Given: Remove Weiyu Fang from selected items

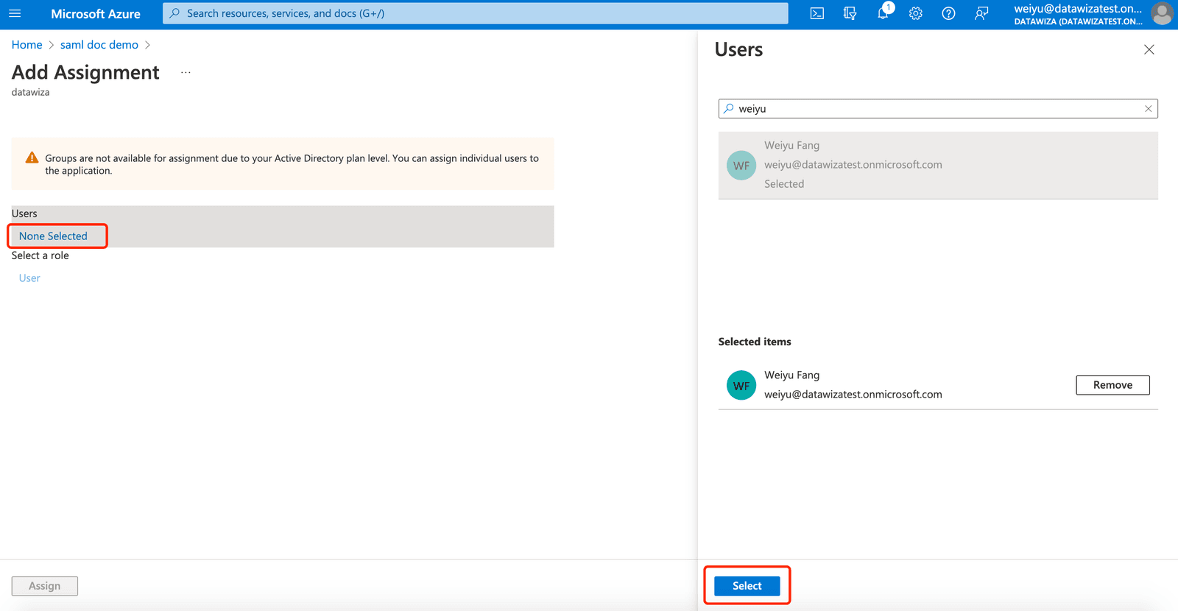Looking at the screenshot, I should (1112, 385).
